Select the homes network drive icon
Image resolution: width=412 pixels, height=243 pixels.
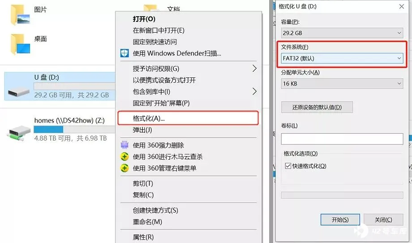[x=18, y=133]
